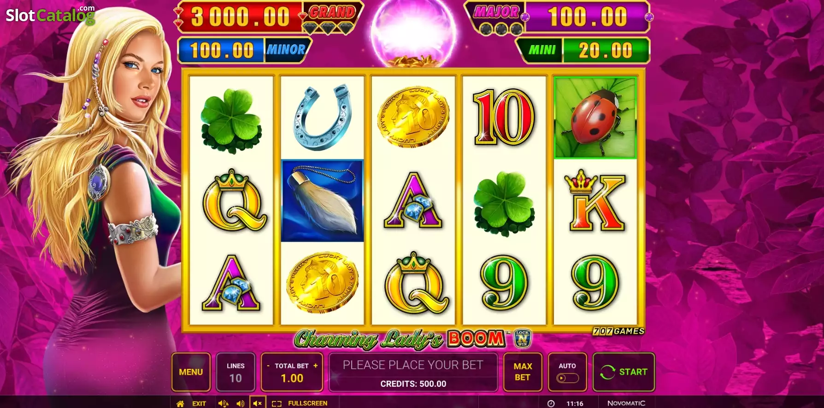Open fullscreen via bracket icon
824x408 pixels.
click(x=277, y=403)
